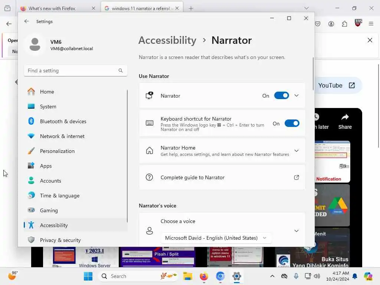Click the volume speaker tray icon
Image resolution: width=380 pixels, height=285 pixels.
[317, 276]
